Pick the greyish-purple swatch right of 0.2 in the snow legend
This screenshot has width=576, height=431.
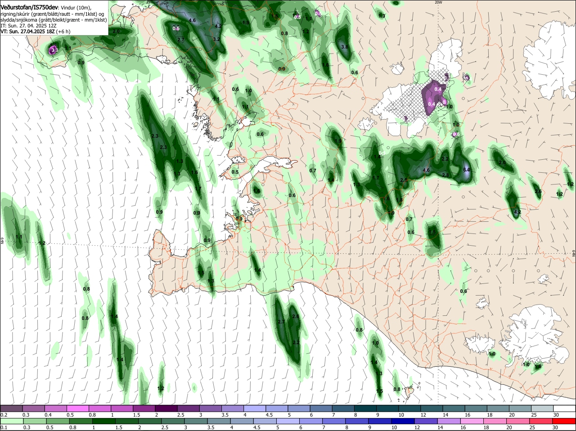[11, 408]
